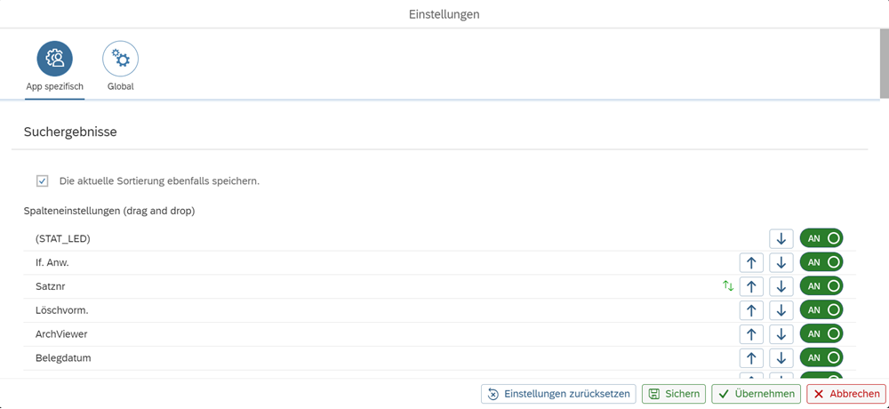The height and width of the screenshot is (409, 889).
Task: Click Einstellungen zurücksetzen button
Action: point(558,394)
